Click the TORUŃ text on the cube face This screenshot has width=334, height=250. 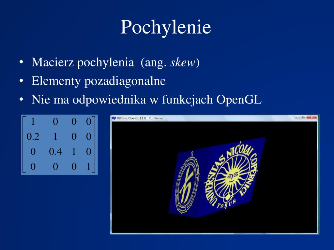[x=226, y=204]
